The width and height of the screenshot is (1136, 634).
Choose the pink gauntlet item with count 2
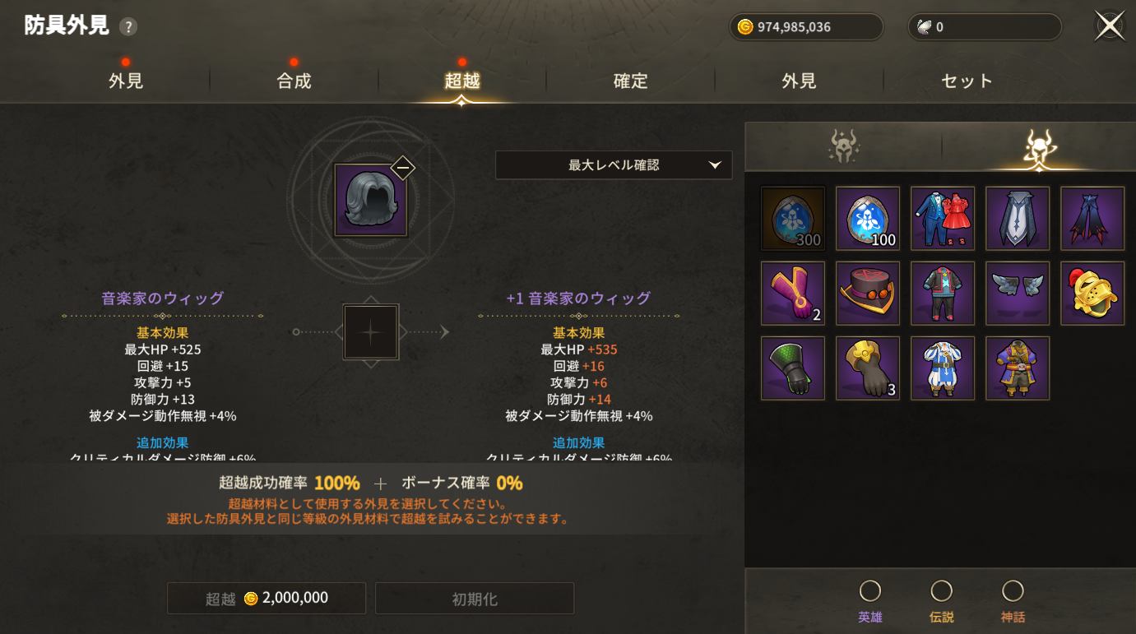(793, 293)
